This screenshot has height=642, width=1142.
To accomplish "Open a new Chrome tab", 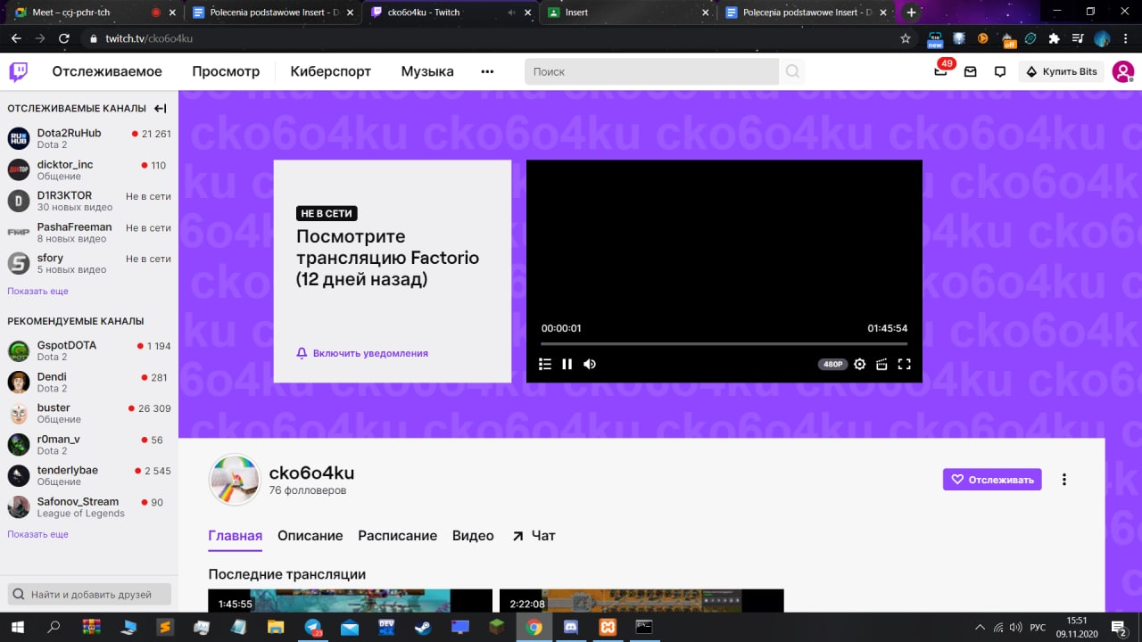I will pyautogui.click(x=911, y=12).
